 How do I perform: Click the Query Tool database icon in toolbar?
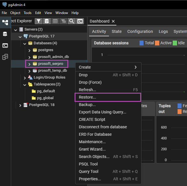tap(47, 21)
